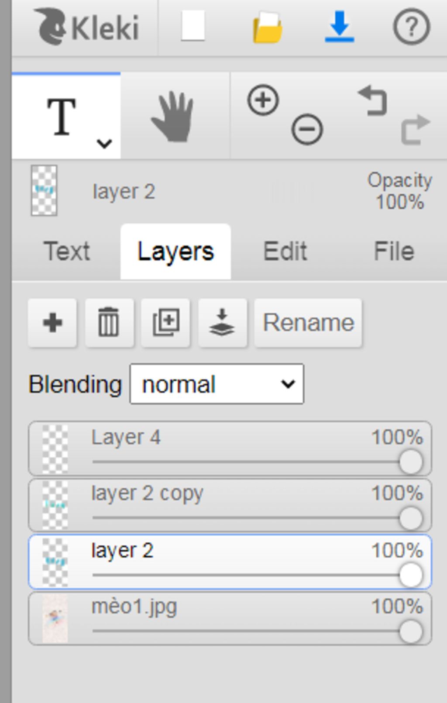447x703 pixels.
Task: Add a new layer with plus button
Action: [52, 323]
